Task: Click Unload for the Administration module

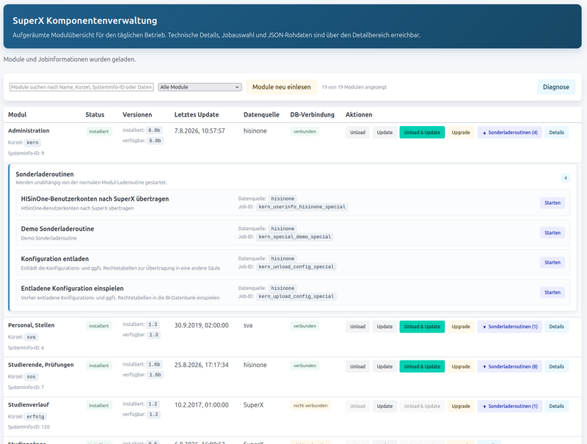Action: (x=357, y=133)
